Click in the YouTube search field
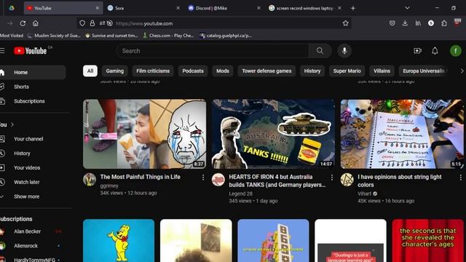 213,51
